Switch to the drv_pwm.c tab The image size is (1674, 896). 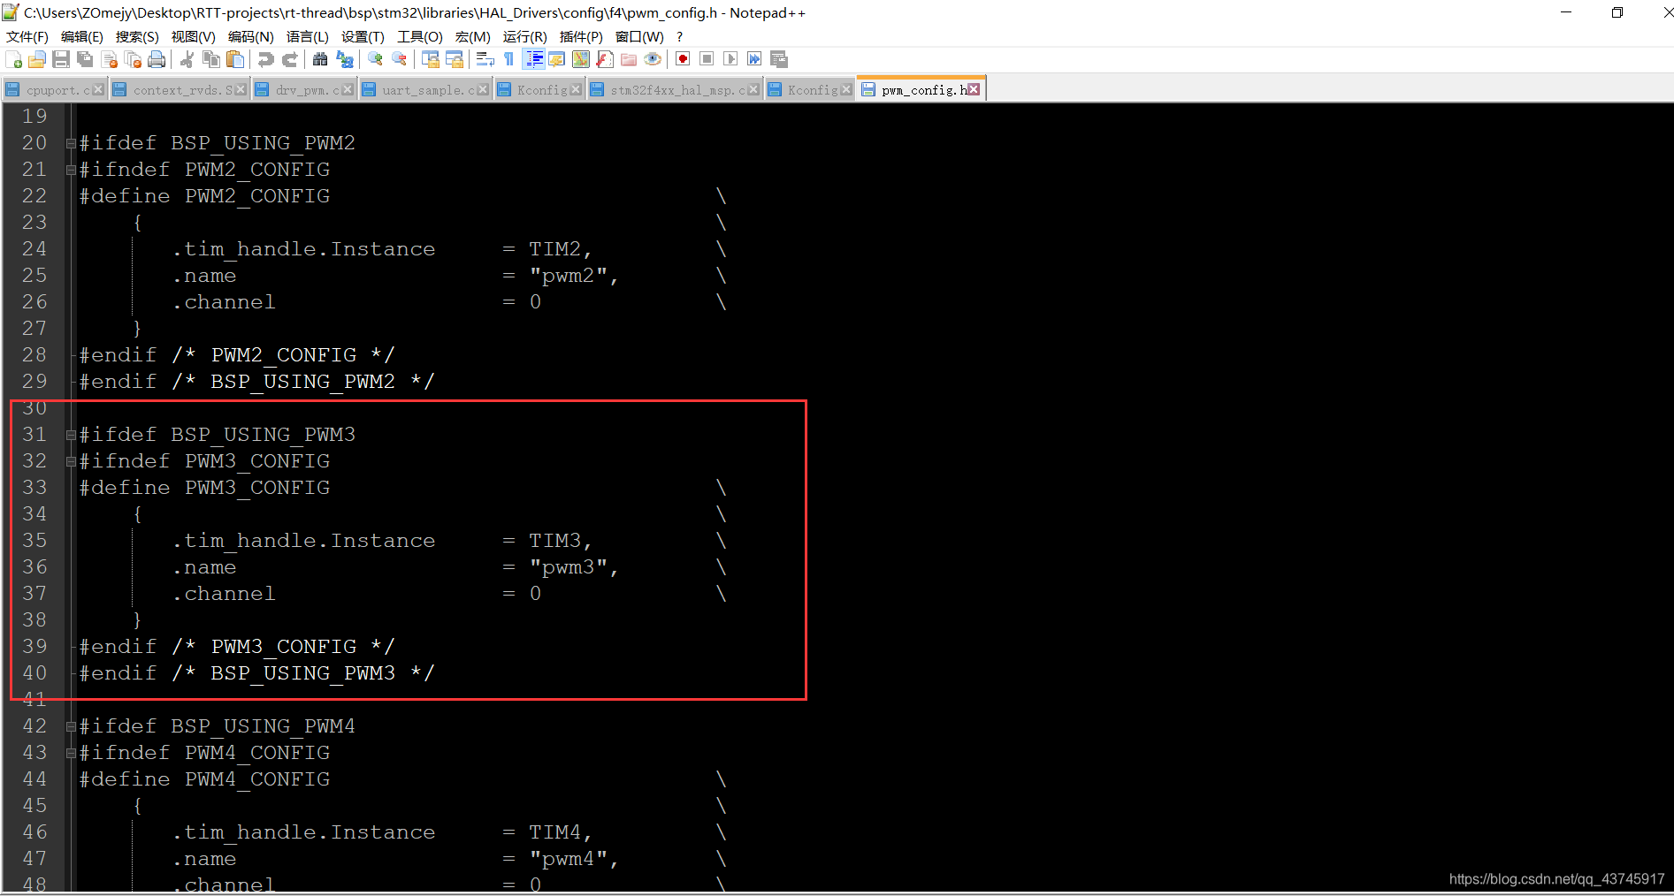304,89
